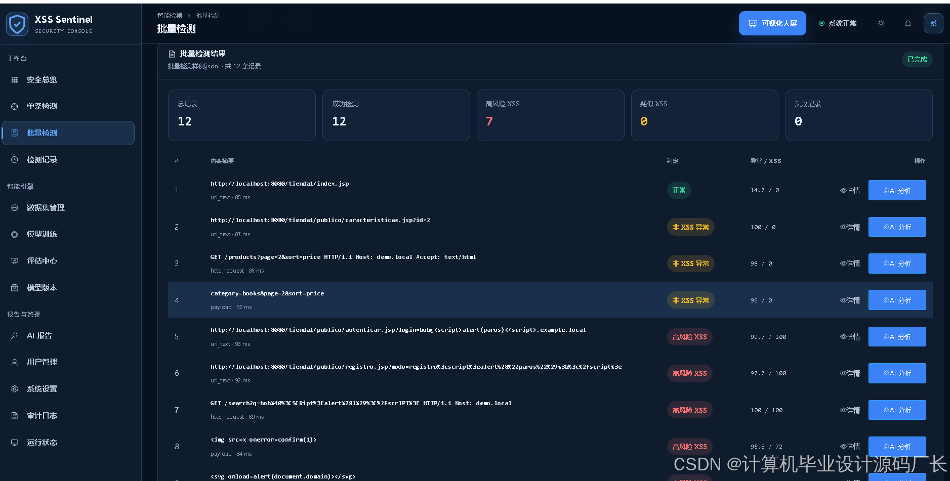
Task: Select row 8 <img src=x onerror payload text
Action: (x=264, y=440)
